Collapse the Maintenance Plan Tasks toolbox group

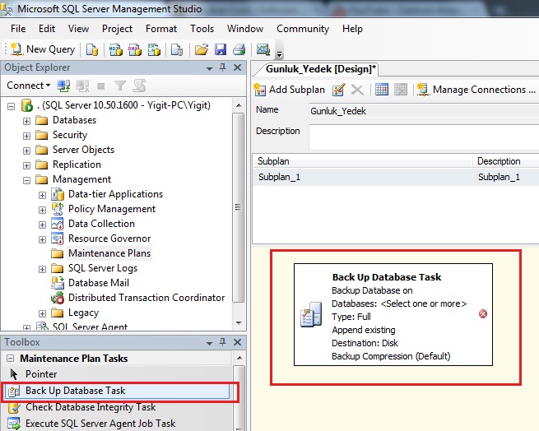[x=11, y=359]
